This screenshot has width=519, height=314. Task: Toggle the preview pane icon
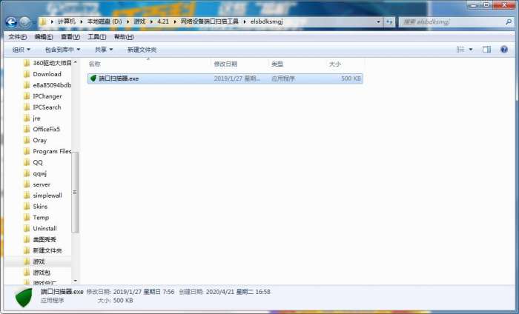coord(486,50)
